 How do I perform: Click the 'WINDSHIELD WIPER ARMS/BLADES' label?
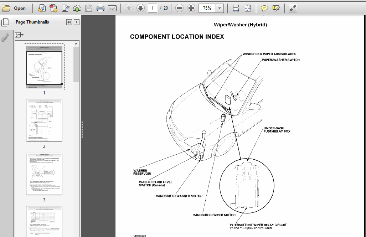(x=269, y=54)
